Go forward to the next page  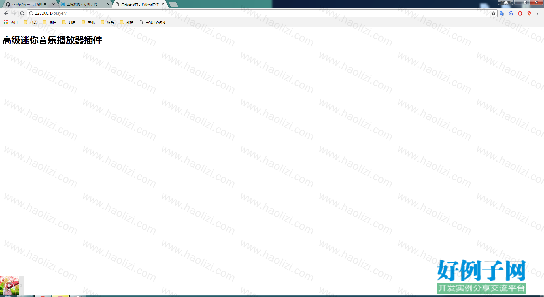point(14,13)
